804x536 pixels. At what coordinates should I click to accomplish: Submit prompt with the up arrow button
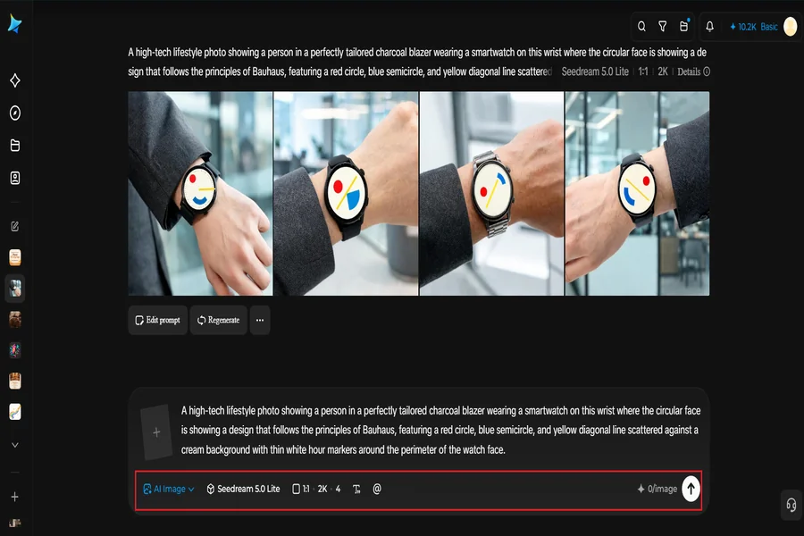click(x=691, y=489)
